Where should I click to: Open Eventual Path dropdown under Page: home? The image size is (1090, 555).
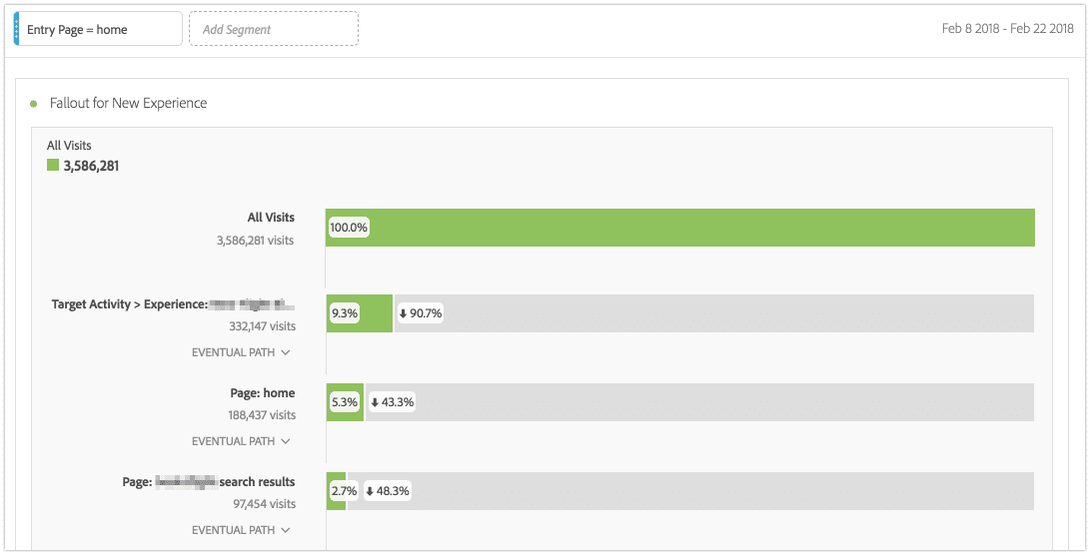point(241,441)
